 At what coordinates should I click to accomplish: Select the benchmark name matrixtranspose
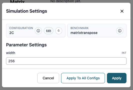click(84, 33)
